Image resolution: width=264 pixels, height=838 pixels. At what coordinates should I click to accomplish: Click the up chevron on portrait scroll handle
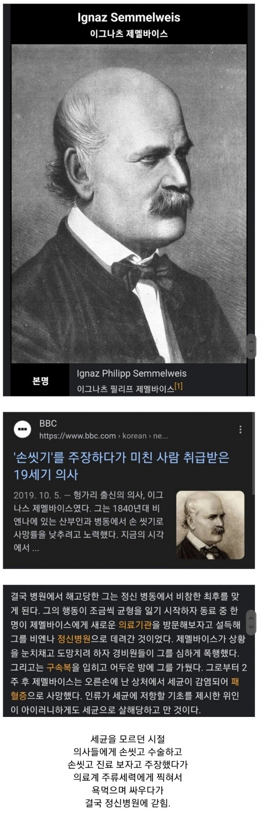pos(250,341)
